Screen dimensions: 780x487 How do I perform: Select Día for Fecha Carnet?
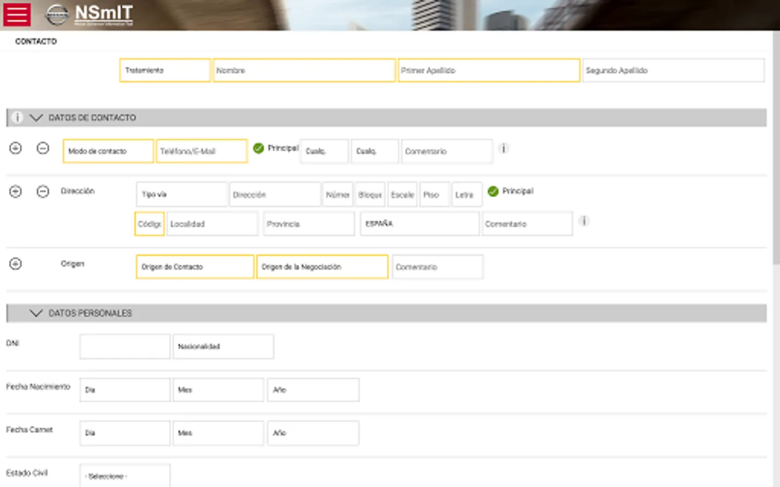click(125, 433)
